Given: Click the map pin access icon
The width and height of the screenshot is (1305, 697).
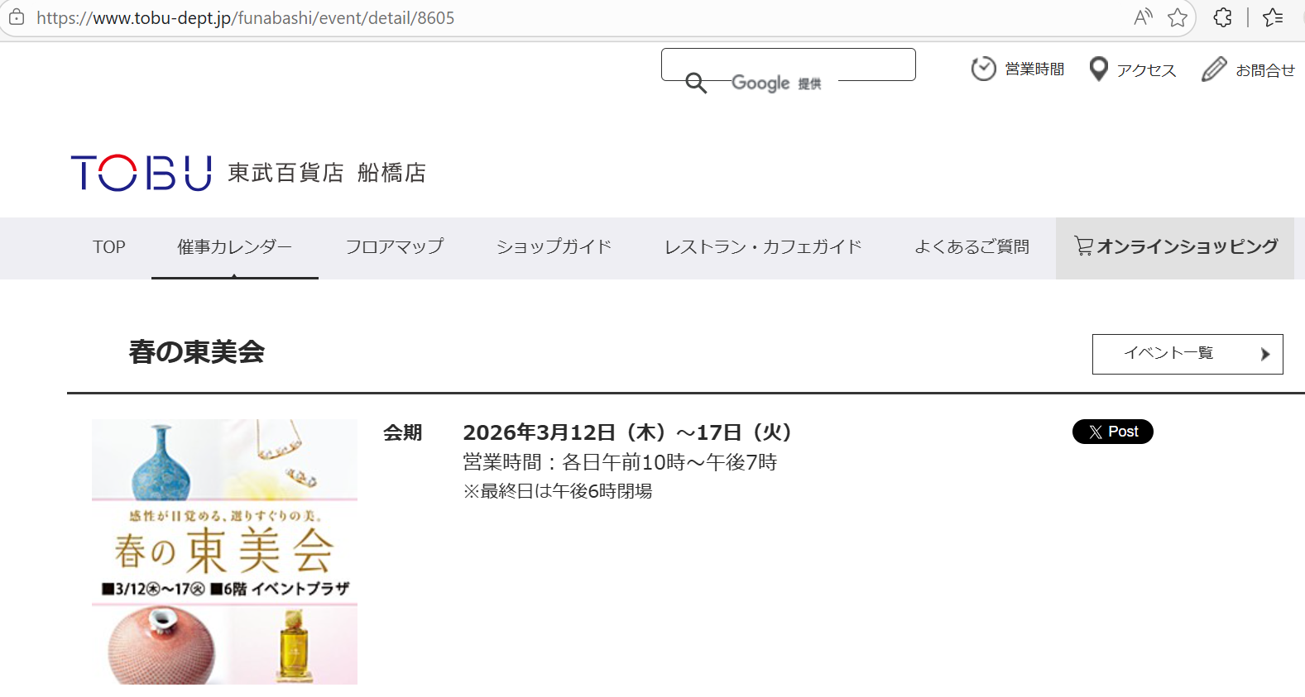Looking at the screenshot, I should click(x=1098, y=69).
